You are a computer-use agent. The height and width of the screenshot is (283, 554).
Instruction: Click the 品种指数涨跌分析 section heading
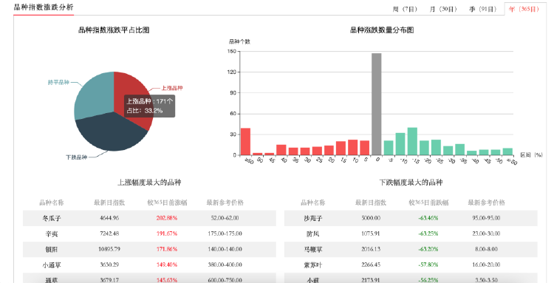coord(44,7)
